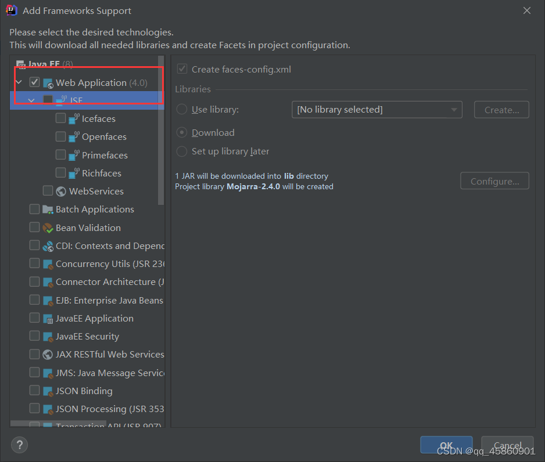Click the frameworks list horizontal scrollbar
Image resolution: width=545 pixels, height=462 pixels.
click(x=58, y=424)
